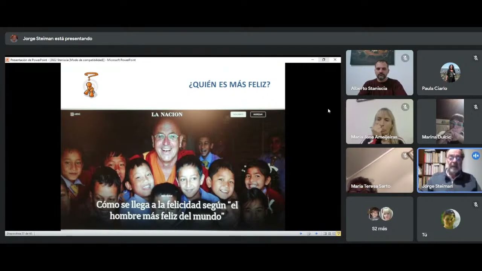Open the 52 más participants tile
The height and width of the screenshot is (271, 482).
(380, 219)
